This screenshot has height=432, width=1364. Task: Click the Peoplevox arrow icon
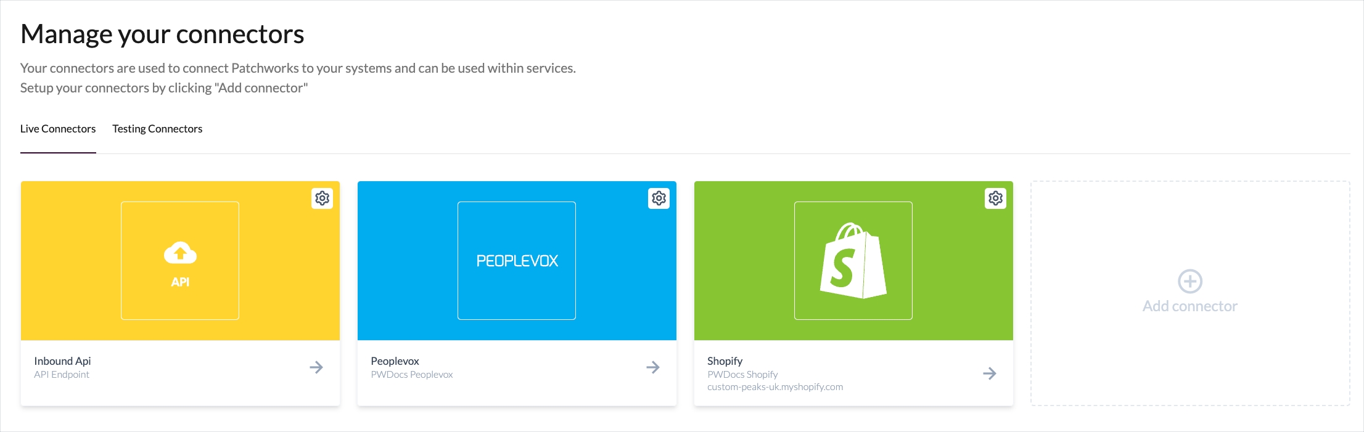tap(653, 367)
